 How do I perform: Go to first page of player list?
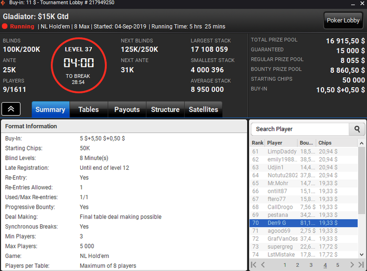click(253, 265)
